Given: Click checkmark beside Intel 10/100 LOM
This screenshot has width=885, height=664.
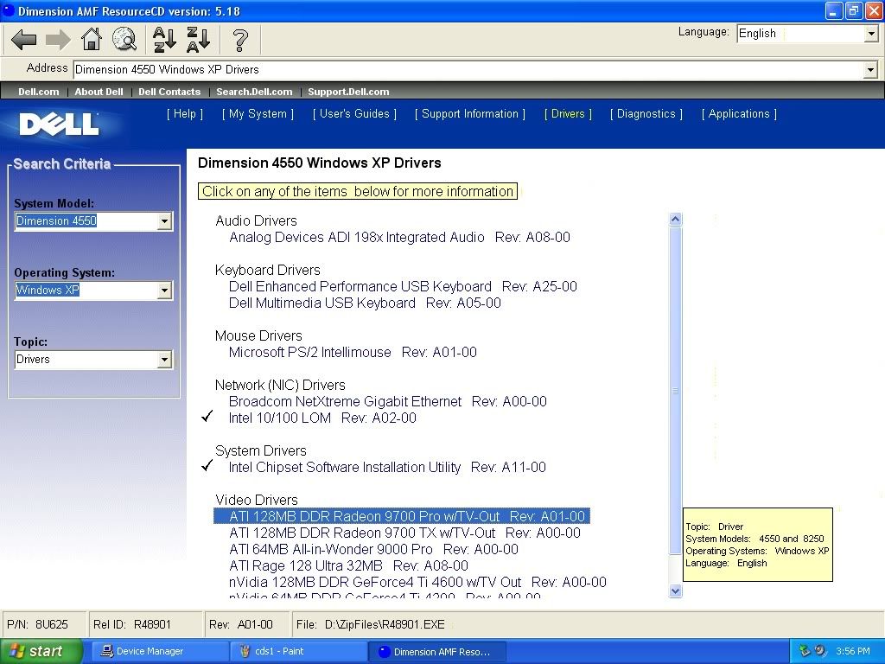Looking at the screenshot, I should (x=207, y=417).
